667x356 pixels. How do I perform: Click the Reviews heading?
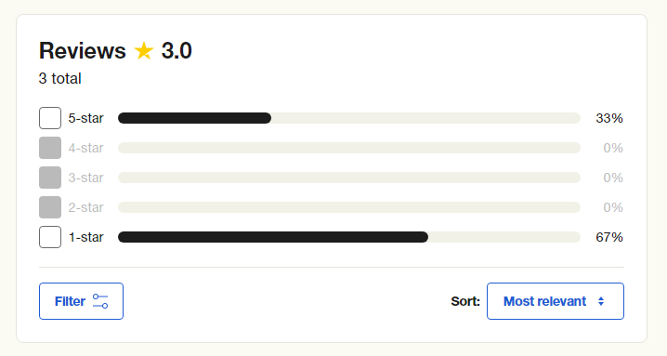tap(83, 51)
